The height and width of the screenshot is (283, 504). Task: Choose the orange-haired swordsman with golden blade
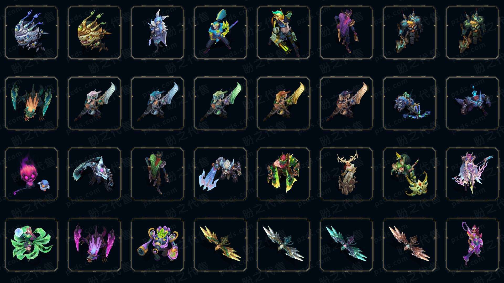pyautogui.click(x=283, y=104)
